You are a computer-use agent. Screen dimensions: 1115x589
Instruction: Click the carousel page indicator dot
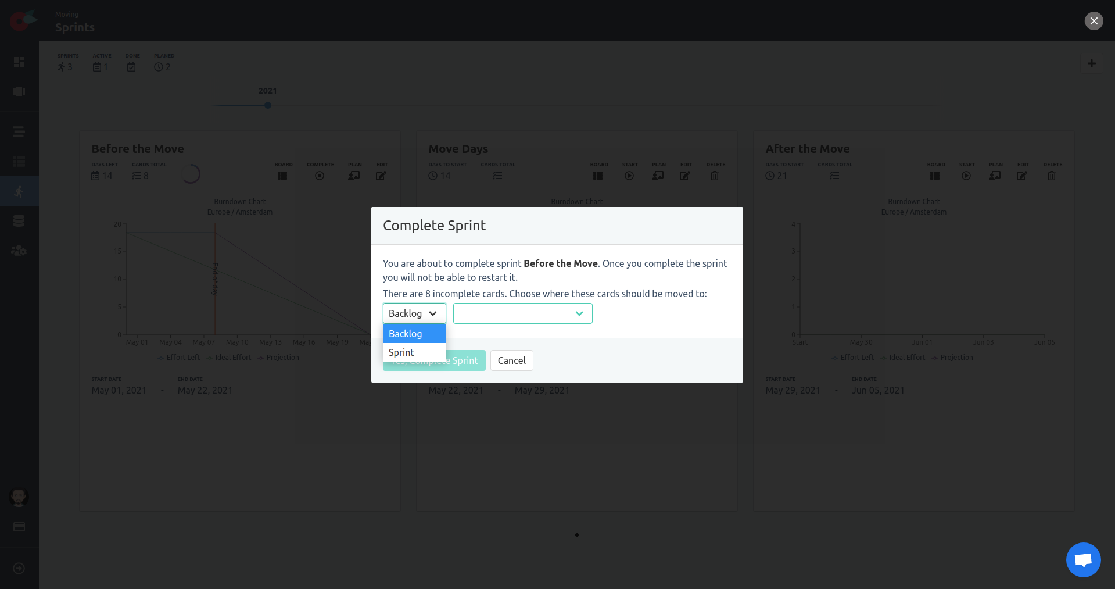577,535
